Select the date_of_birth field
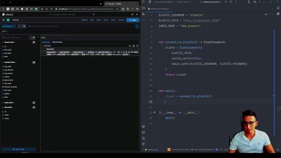Image resolution: width=281 pixels, height=158 pixels. (9, 80)
